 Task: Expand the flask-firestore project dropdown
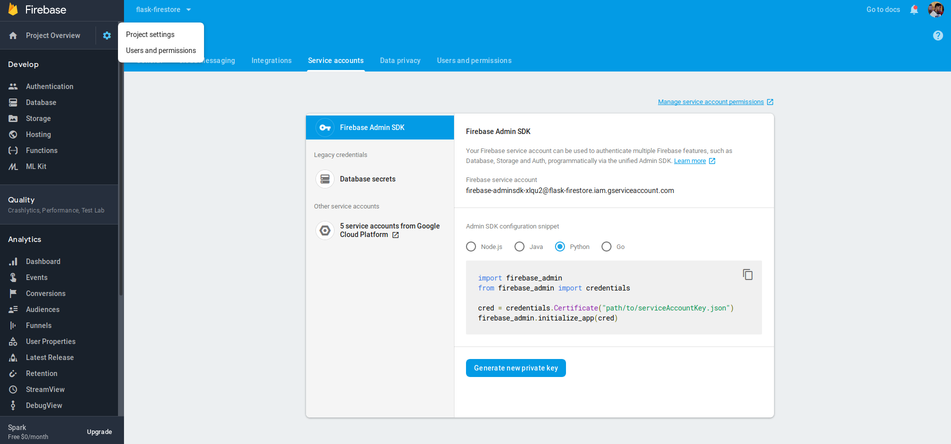pos(163,9)
